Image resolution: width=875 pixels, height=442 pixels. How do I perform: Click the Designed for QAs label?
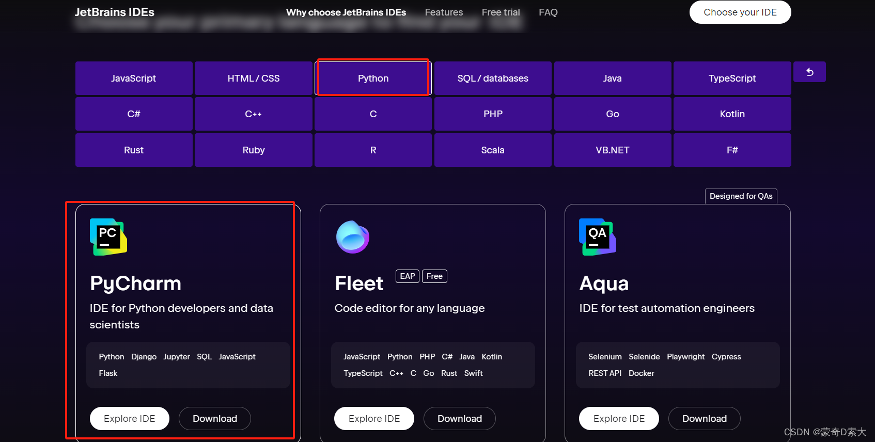pyautogui.click(x=741, y=196)
